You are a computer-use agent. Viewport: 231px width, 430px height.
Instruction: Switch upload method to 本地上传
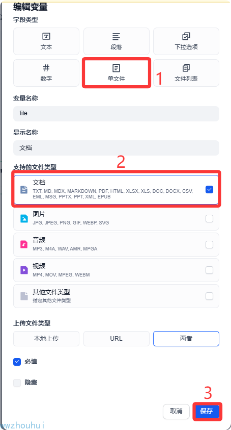46,339
